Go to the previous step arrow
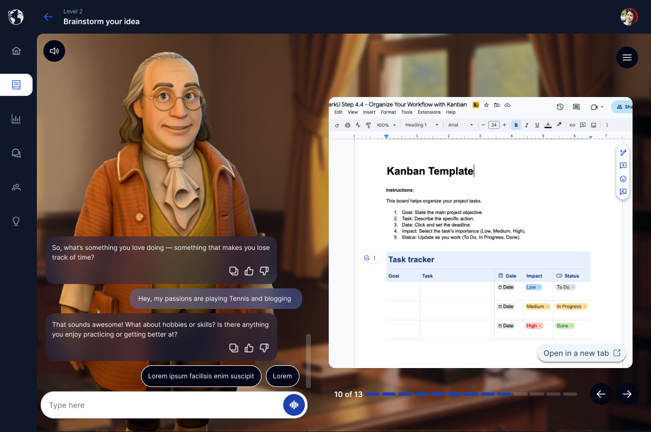The image size is (651, 432). pos(601,394)
